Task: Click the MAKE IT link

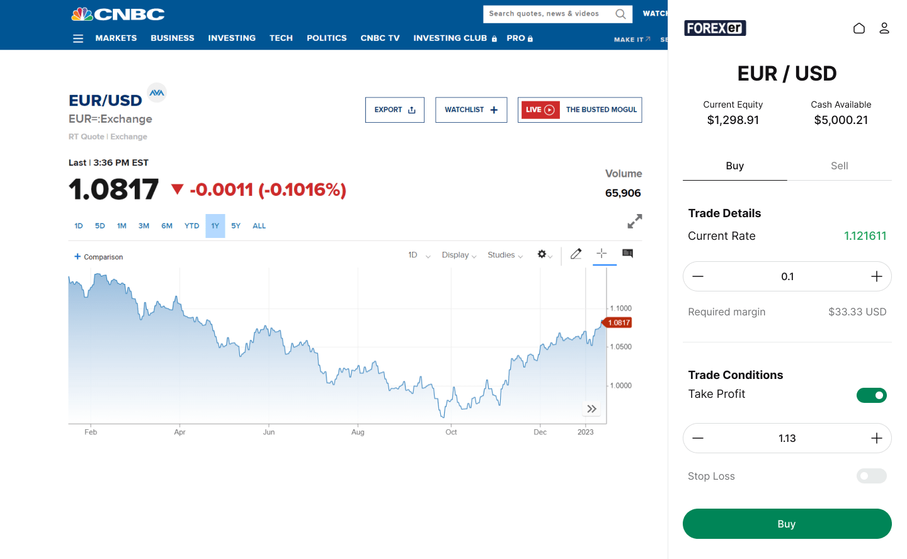Action: click(632, 40)
